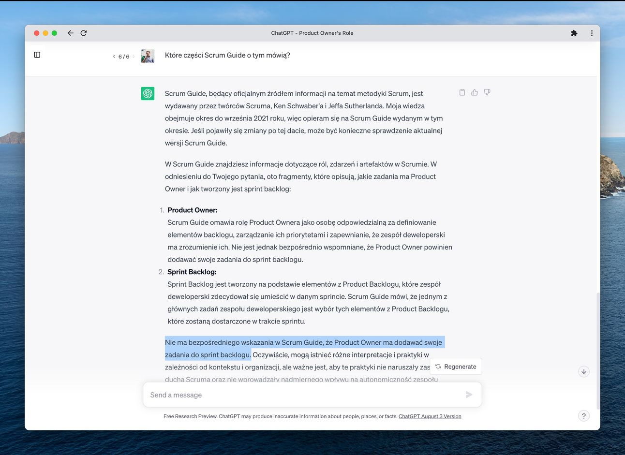This screenshot has height=455, width=625.
Task: Click the window title 'ChatGPT - Product Owner's Role'
Action: coord(312,33)
